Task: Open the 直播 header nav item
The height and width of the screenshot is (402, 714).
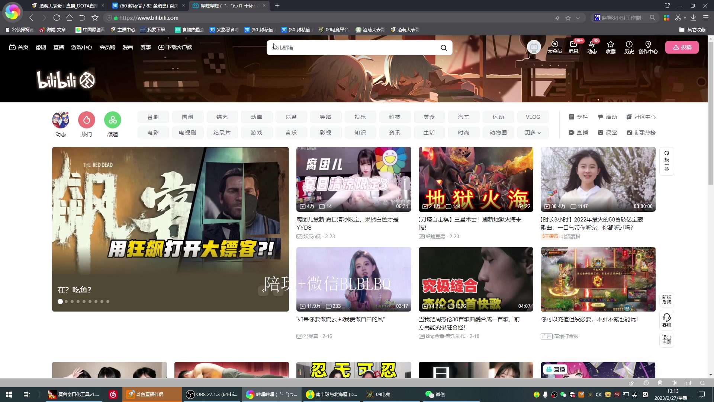Action: (59, 47)
